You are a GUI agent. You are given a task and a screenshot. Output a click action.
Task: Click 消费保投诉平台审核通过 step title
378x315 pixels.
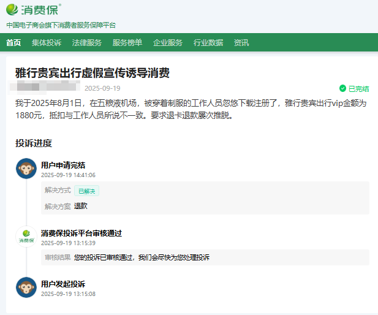pos(81,233)
